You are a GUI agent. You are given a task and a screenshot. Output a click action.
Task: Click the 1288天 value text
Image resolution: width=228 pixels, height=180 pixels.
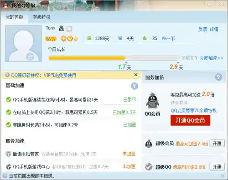pos(102,38)
